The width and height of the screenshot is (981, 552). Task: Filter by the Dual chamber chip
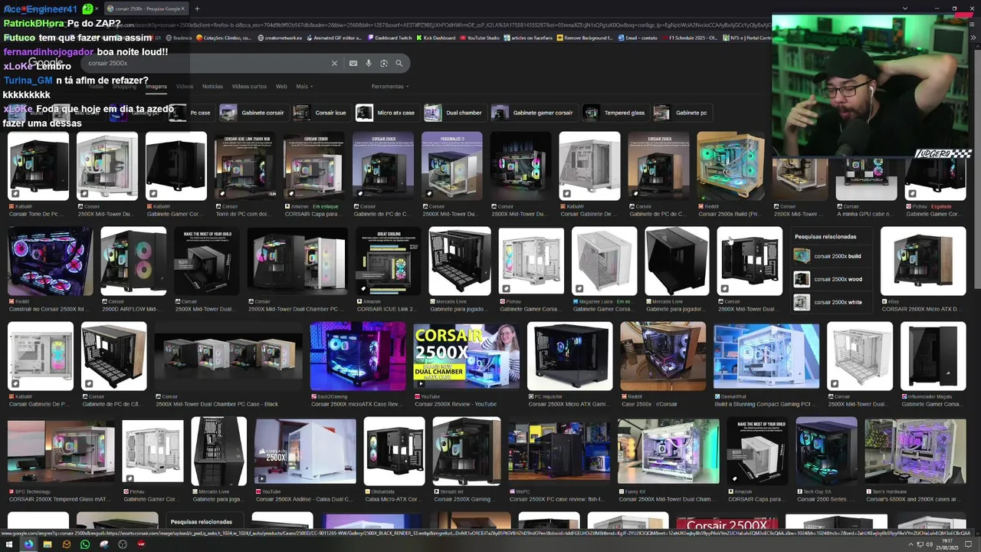pos(454,113)
